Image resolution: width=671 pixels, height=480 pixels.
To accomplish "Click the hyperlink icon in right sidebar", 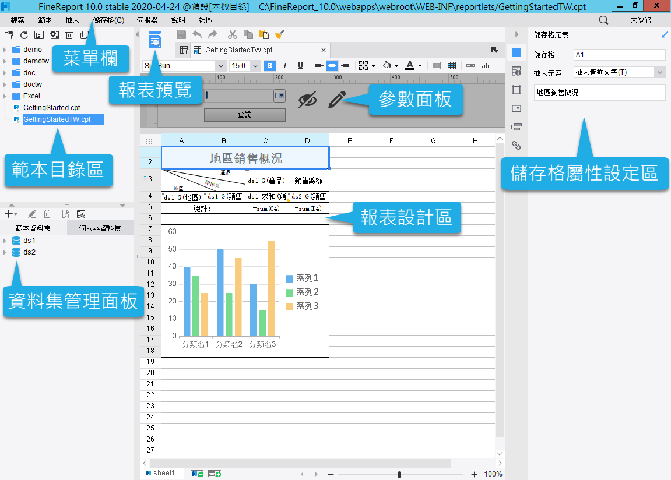I will pos(516,145).
